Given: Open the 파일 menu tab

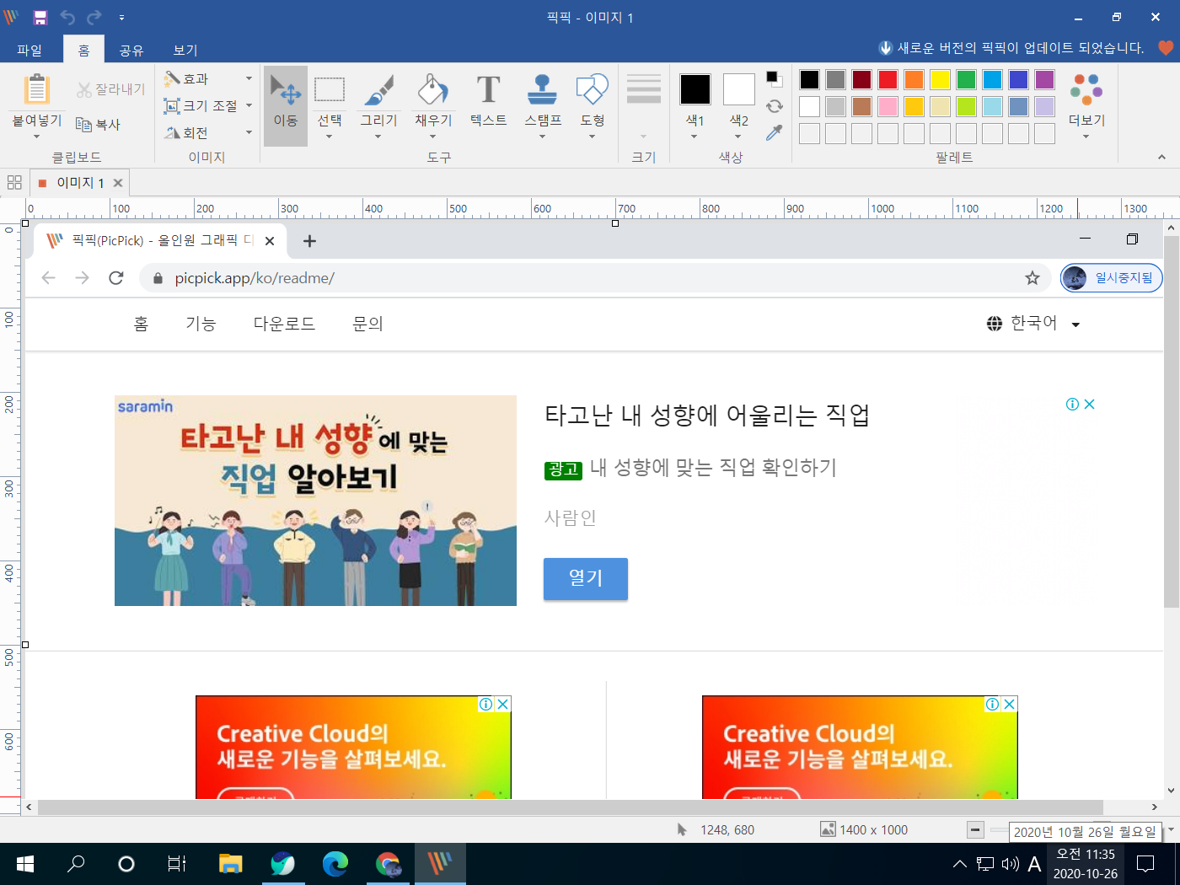Looking at the screenshot, I should click(x=29, y=50).
